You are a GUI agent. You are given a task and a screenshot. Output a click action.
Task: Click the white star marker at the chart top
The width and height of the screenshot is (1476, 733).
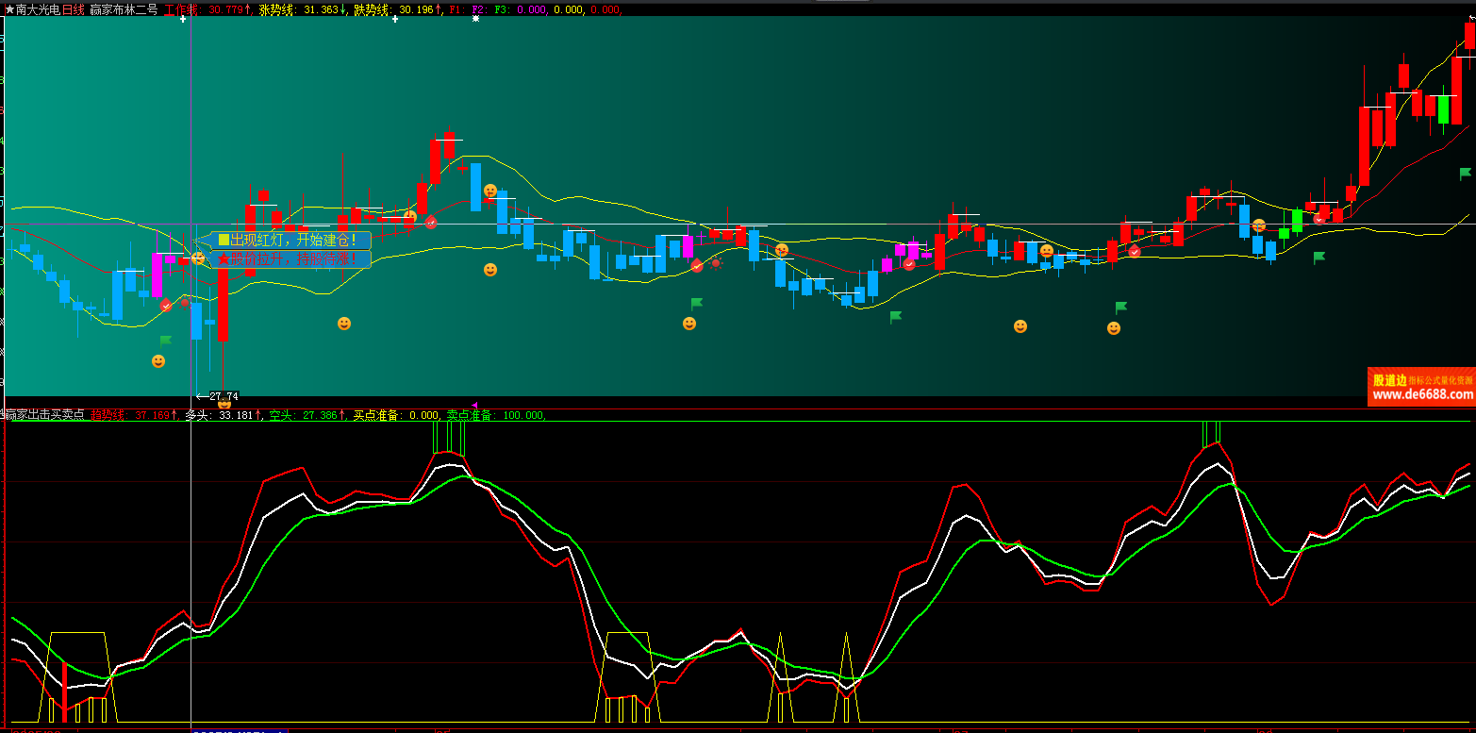click(x=475, y=18)
